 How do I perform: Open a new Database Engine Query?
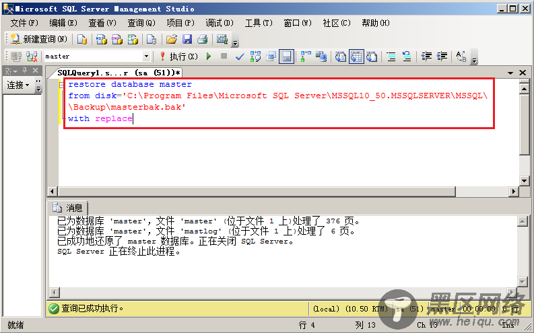click(81, 40)
